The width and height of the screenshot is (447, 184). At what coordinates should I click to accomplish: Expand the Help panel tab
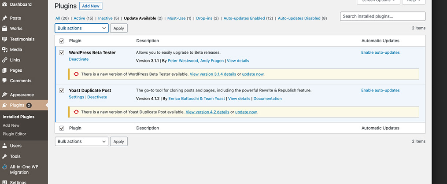414,2
